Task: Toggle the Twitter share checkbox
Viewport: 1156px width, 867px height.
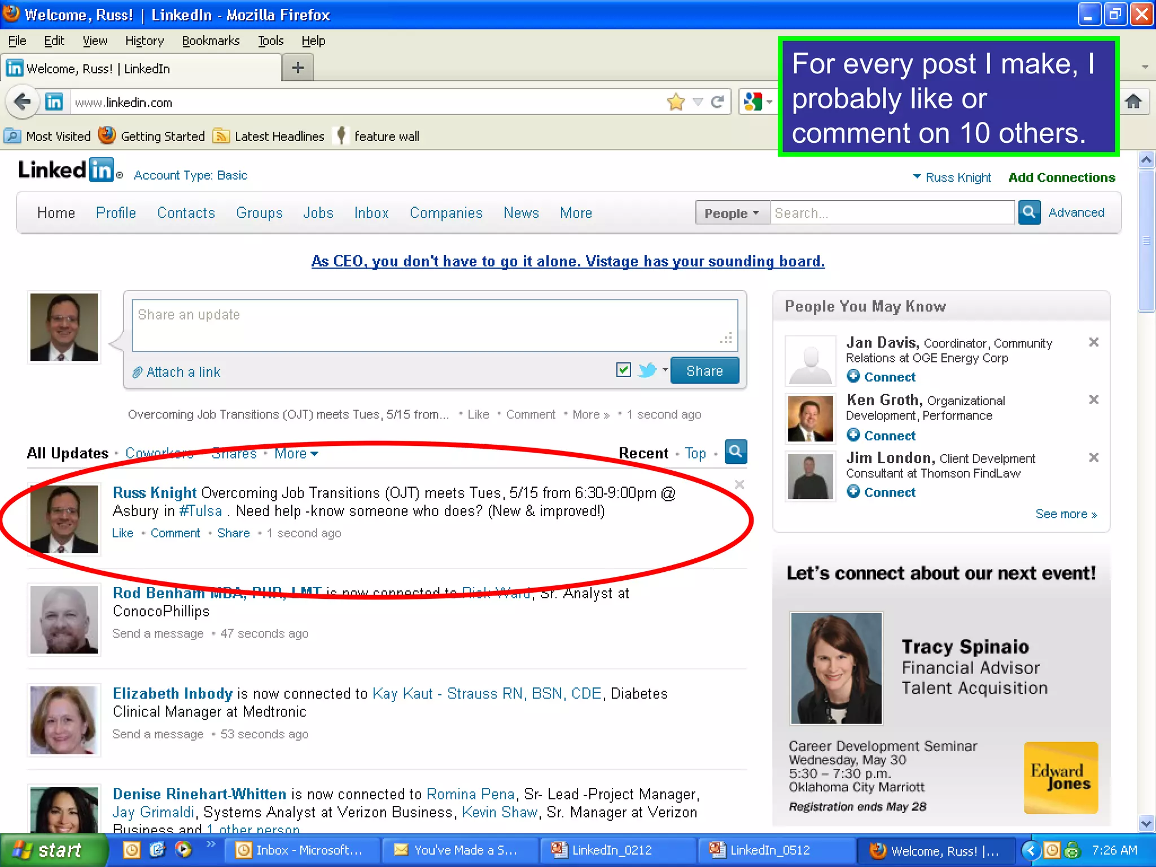Action: [623, 370]
